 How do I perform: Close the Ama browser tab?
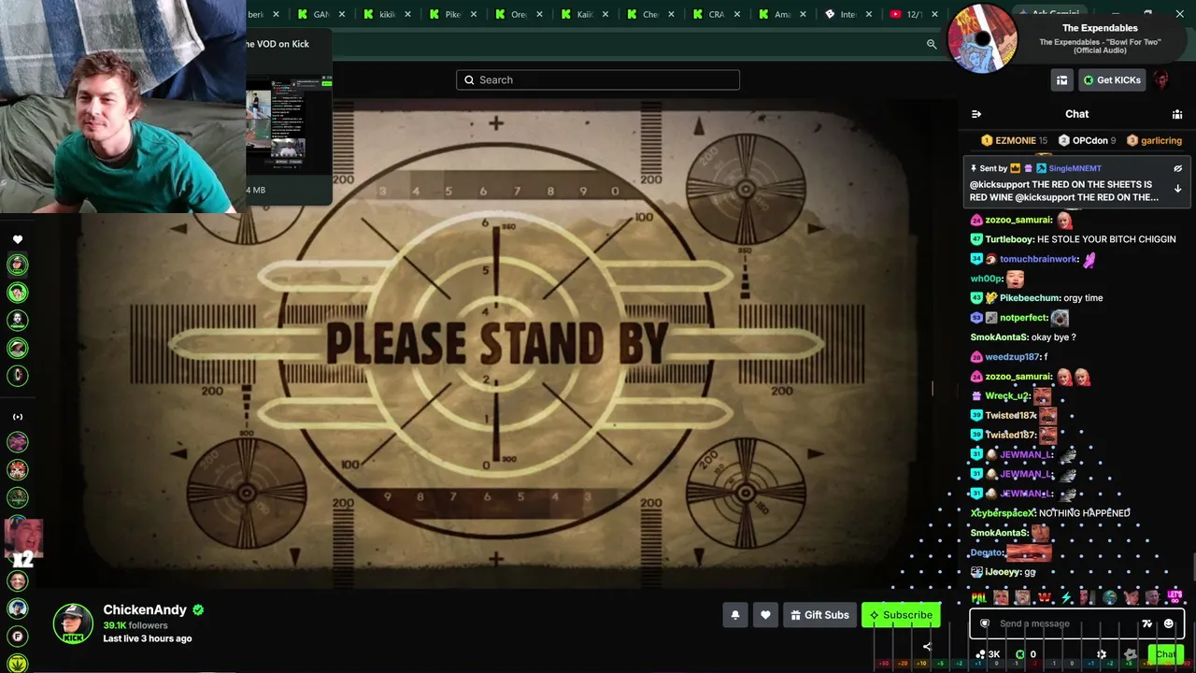[804, 14]
